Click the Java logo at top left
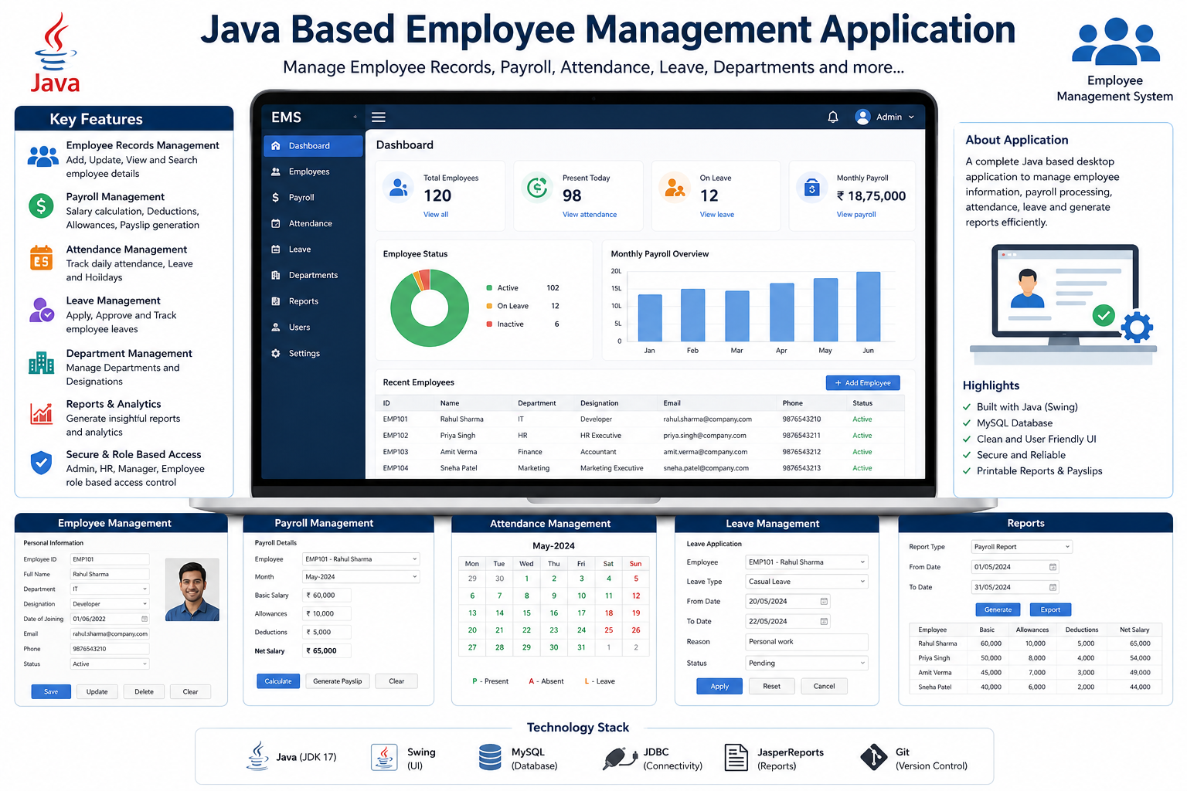 55,53
